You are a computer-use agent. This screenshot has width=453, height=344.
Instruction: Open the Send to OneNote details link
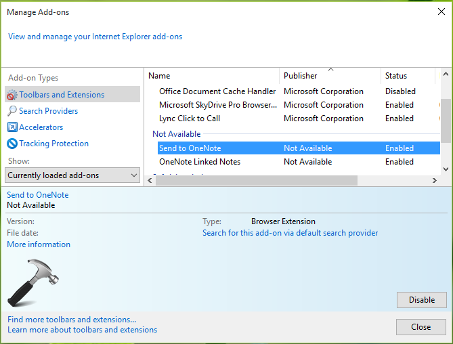pos(37,195)
